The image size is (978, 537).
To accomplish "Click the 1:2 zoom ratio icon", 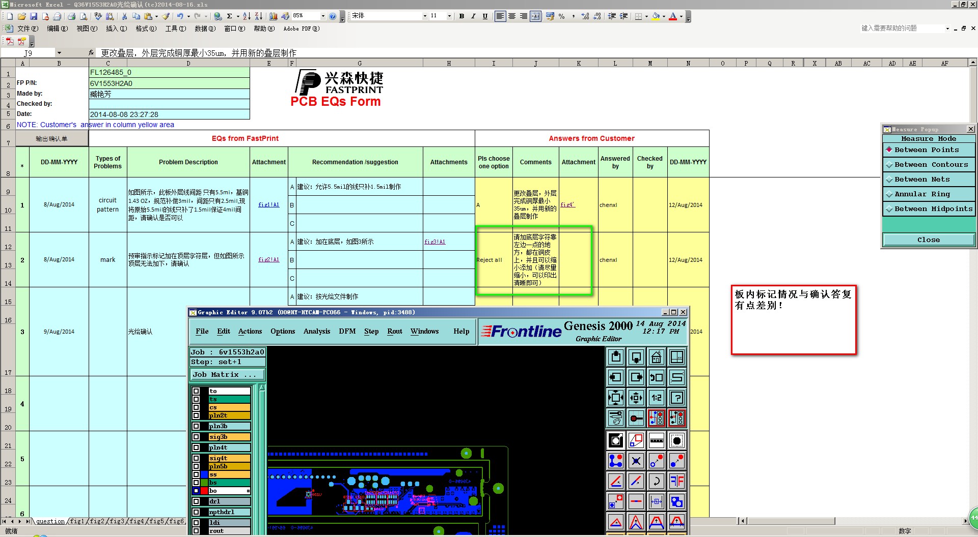I will pyautogui.click(x=657, y=398).
